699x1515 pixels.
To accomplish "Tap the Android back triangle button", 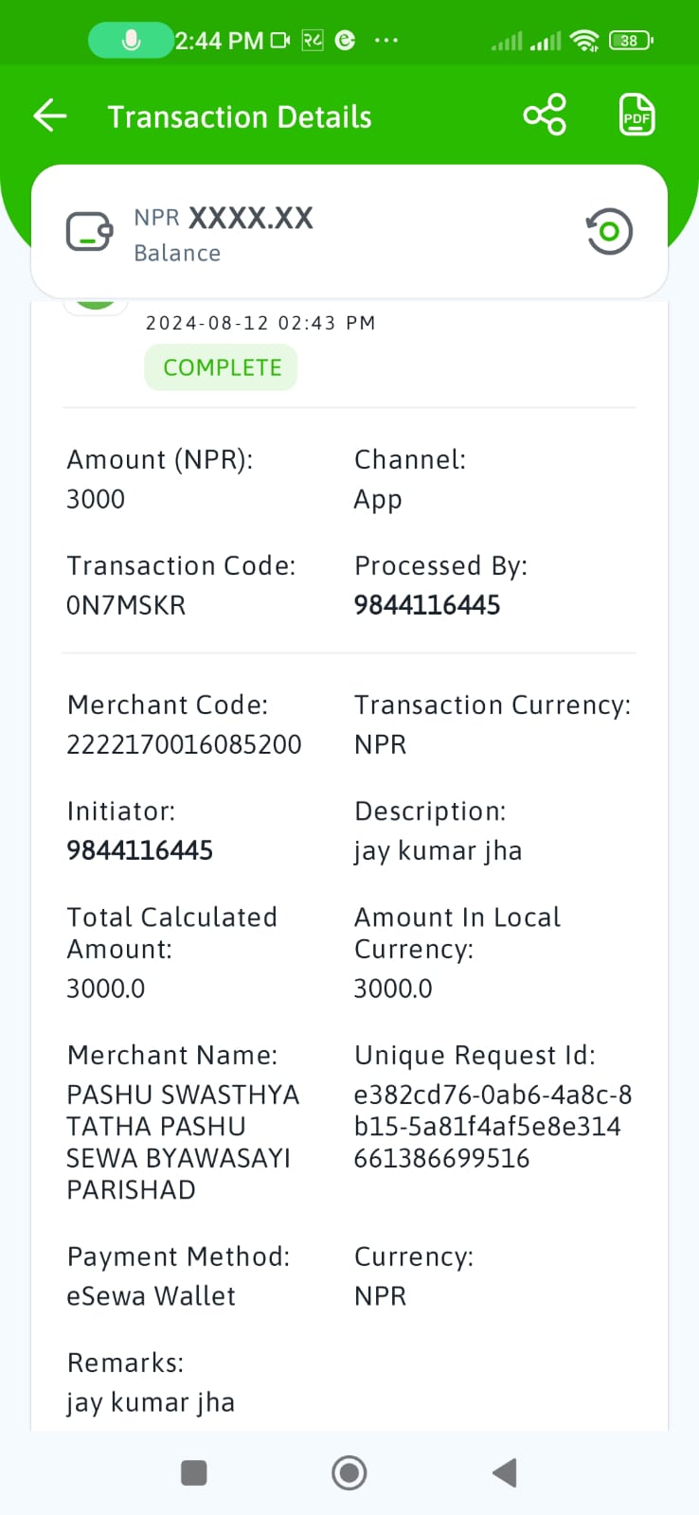I will [504, 1472].
